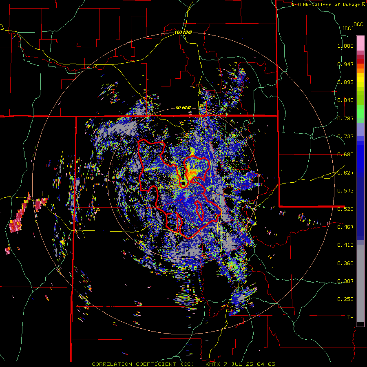Screen dimensions: 367x367
Task: Pick the bright green segment of the color scale
Action: point(360,111)
